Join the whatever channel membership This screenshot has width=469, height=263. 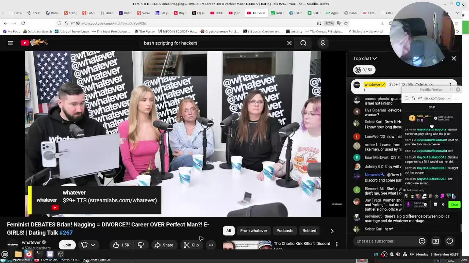[67, 245]
